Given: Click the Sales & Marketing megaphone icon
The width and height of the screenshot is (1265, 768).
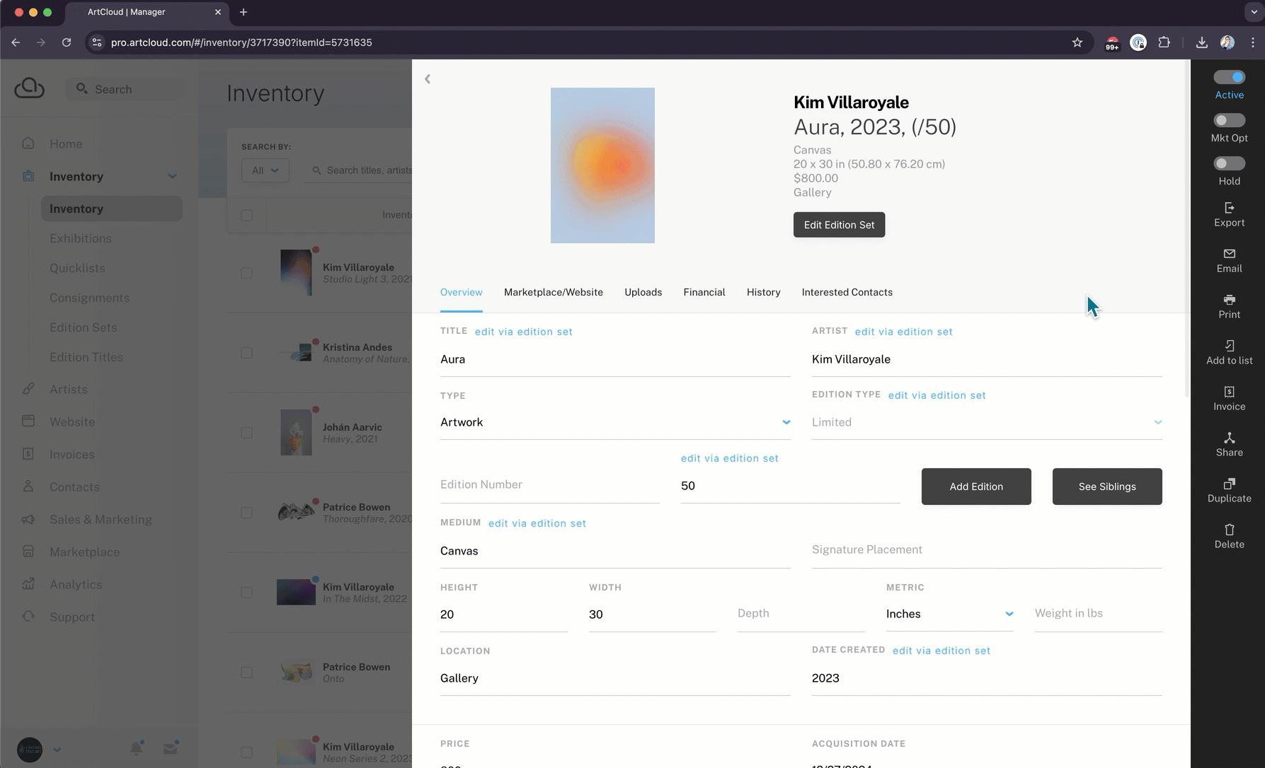Looking at the screenshot, I should (28, 519).
